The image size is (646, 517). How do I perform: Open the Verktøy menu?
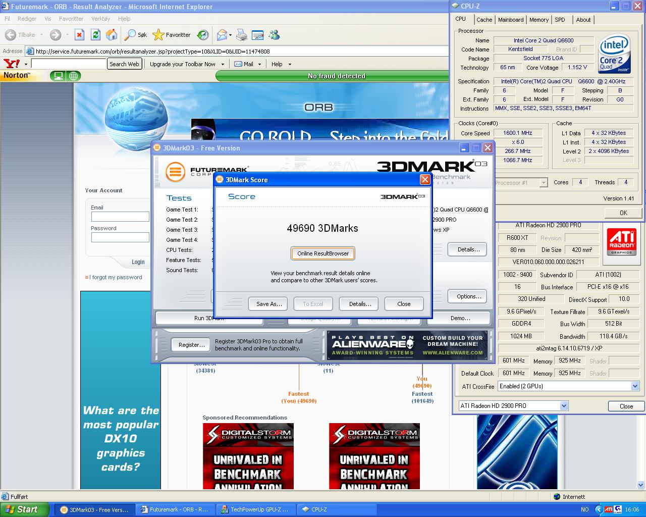point(101,19)
